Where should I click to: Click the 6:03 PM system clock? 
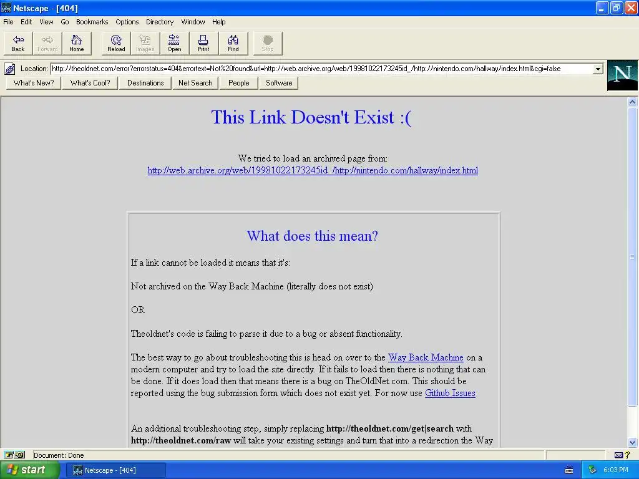615,470
